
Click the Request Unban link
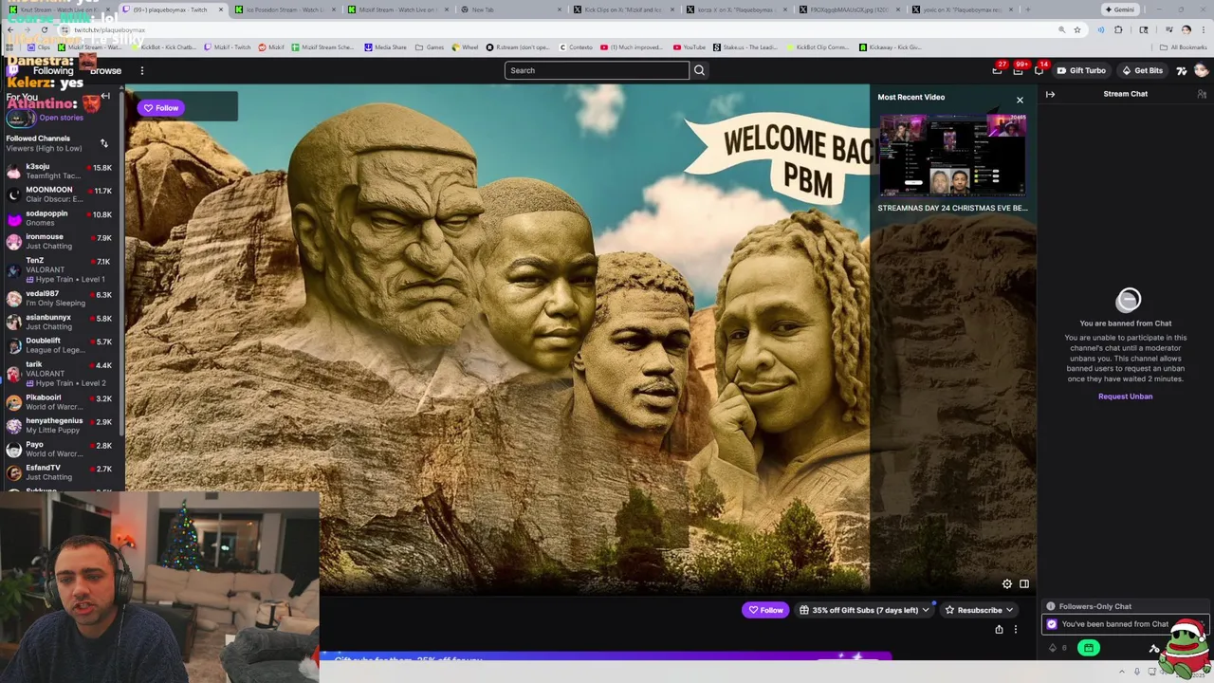[x=1125, y=397]
